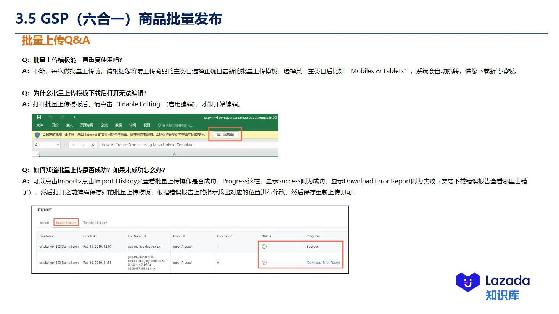This screenshot has height=314, width=559.
Task: Click the confirm checkmark icon beside the formula bar
Action: 82,144
